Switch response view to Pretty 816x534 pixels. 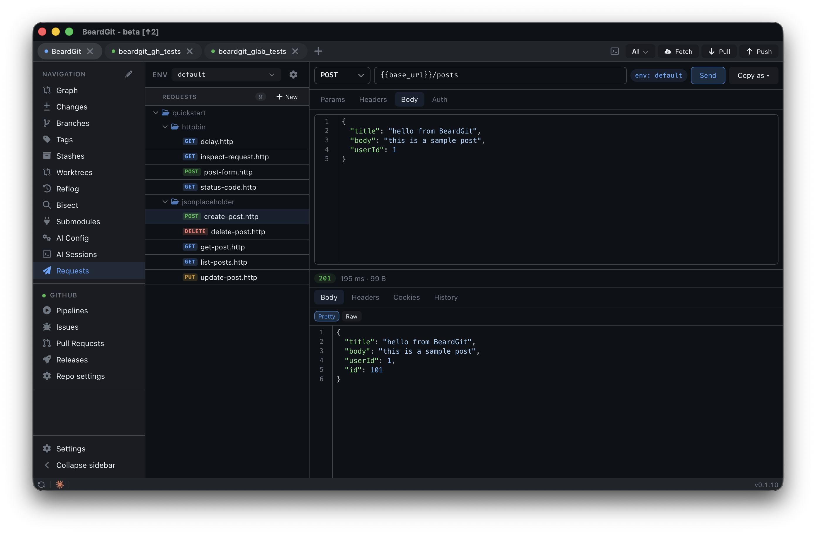pos(327,316)
